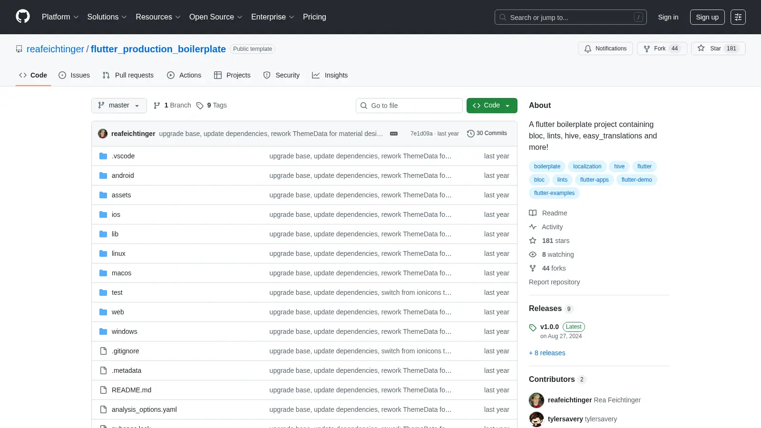Click the tag icon beside v1.0.0 release
The height and width of the screenshot is (428, 761).
(533, 328)
